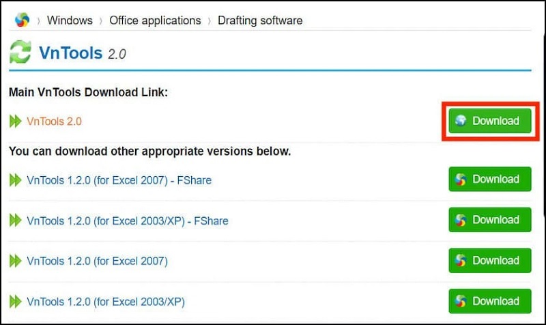This screenshot has height=325, width=546.
Task: Click double-arrow icon beside VnTools 1.2.0 Excel 2007
Action: point(16,261)
